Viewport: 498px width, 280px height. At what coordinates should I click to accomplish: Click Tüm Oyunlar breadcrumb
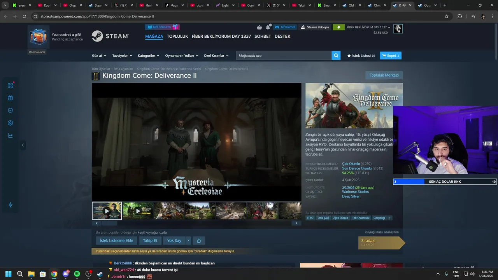(x=101, y=69)
